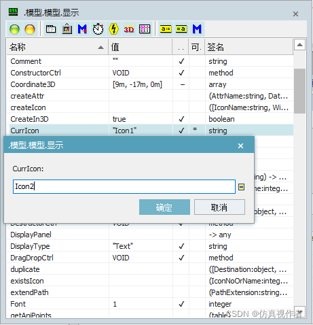313x325 pixels.
Task: Click the framed picture icon toolbar button
Action: tap(67, 29)
